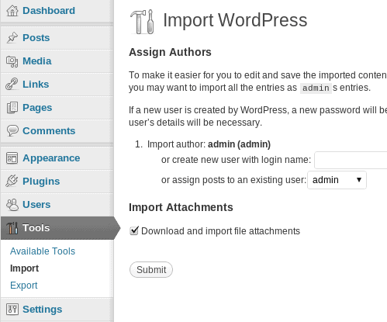This screenshot has height=322, width=387.
Task: Click the Posts pushpin icon
Action: (x=12, y=38)
